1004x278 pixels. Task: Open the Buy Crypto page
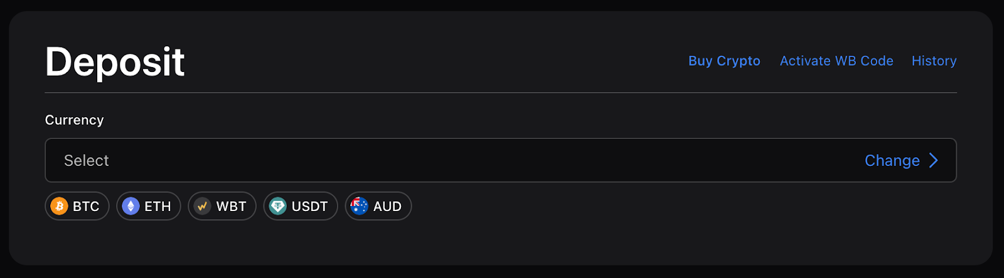724,61
